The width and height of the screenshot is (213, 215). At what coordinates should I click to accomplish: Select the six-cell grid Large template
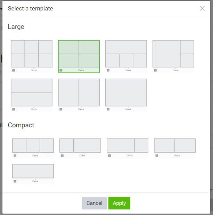(x=32, y=56)
